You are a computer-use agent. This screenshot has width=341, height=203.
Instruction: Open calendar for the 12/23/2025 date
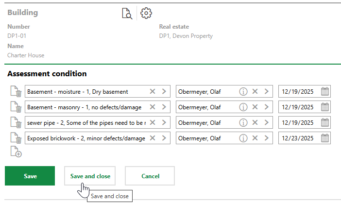point(325,138)
